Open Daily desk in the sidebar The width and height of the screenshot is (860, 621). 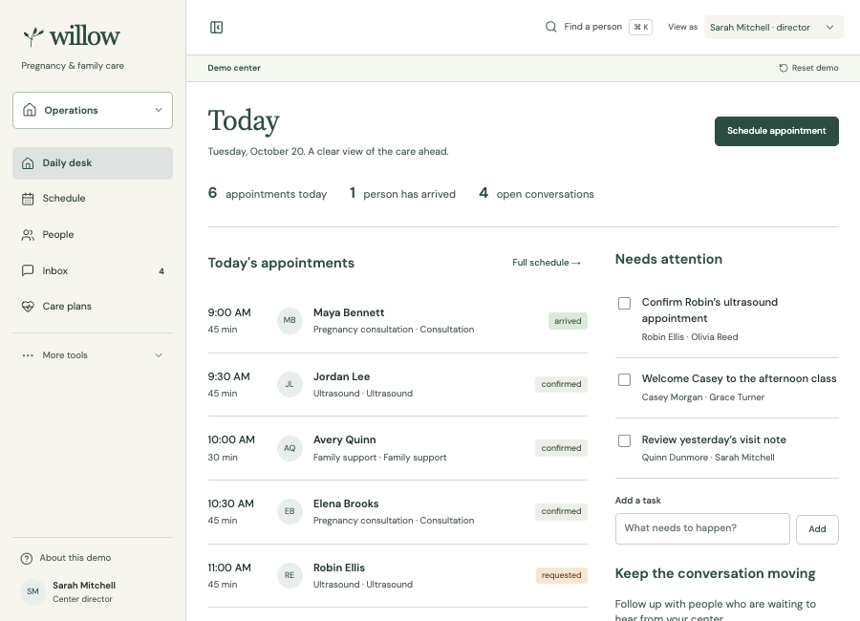[x=93, y=163]
